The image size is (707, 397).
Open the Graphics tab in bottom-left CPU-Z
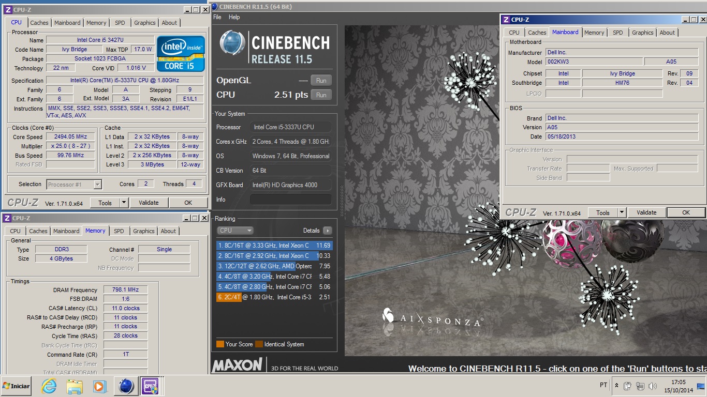(x=144, y=231)
